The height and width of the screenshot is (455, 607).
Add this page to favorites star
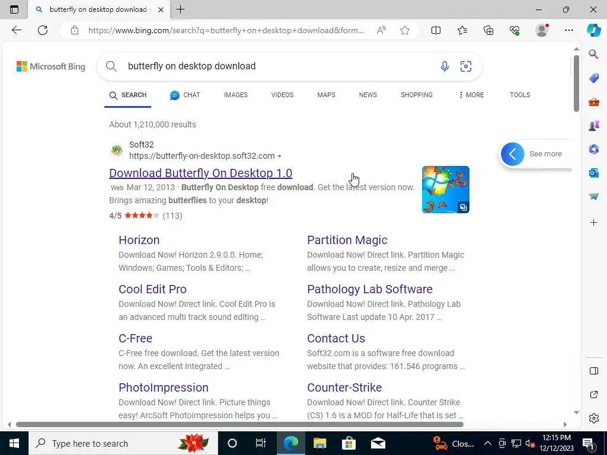[x=404, y=30]
